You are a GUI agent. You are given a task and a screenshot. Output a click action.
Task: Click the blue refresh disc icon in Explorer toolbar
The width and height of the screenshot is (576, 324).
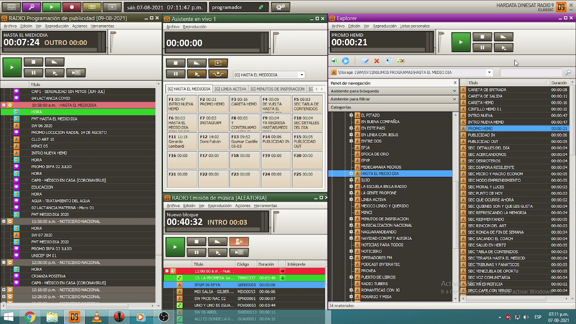point(346,61)
